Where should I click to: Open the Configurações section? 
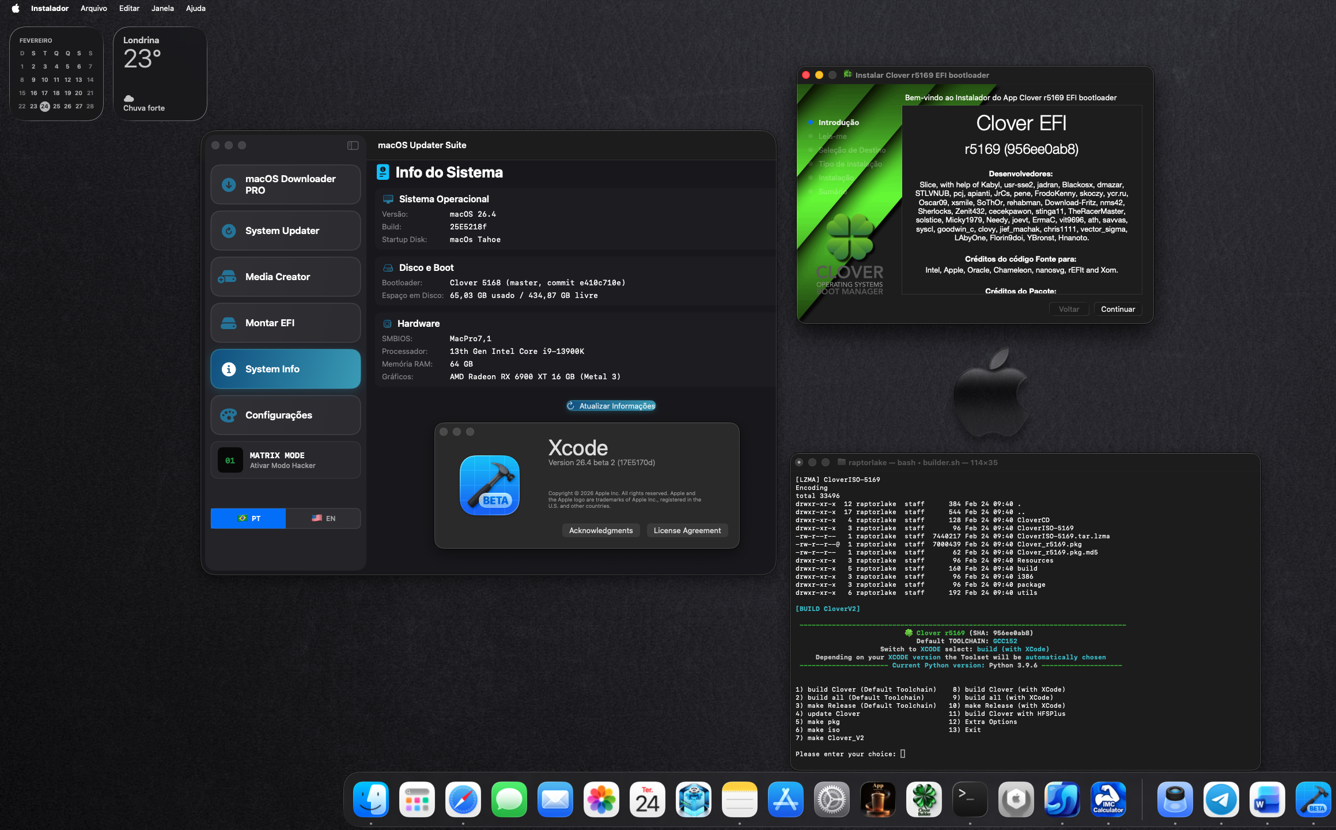click(286, 415)
